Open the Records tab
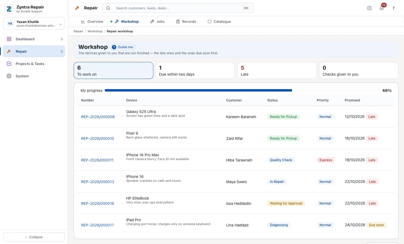 [x=186, y=22]
